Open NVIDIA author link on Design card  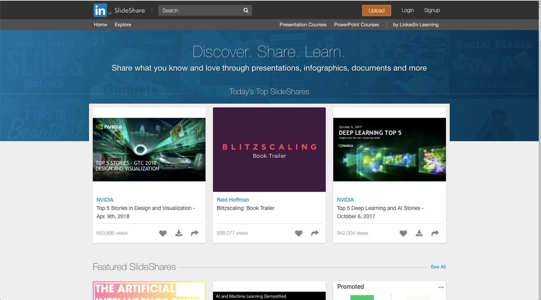point(105,200)
